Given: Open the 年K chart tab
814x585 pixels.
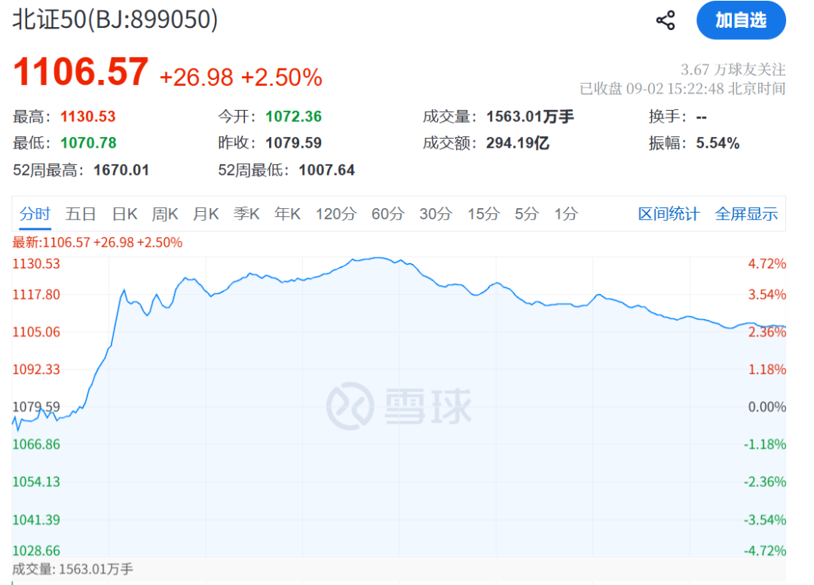Looking at the screenshot, I should pos(288,214).
